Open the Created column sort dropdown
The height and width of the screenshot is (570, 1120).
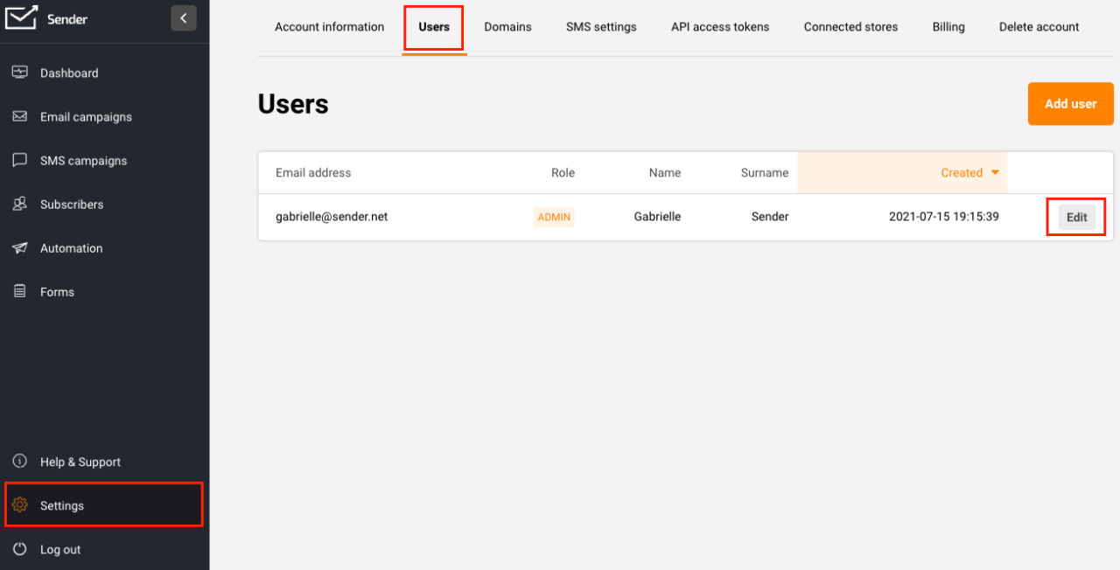pyautogui.click(x=997, y=172)
